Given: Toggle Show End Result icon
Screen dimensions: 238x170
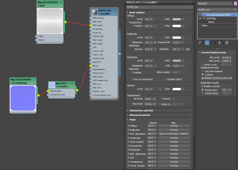Looking at the screenshot, I should (x=207, y=43).
